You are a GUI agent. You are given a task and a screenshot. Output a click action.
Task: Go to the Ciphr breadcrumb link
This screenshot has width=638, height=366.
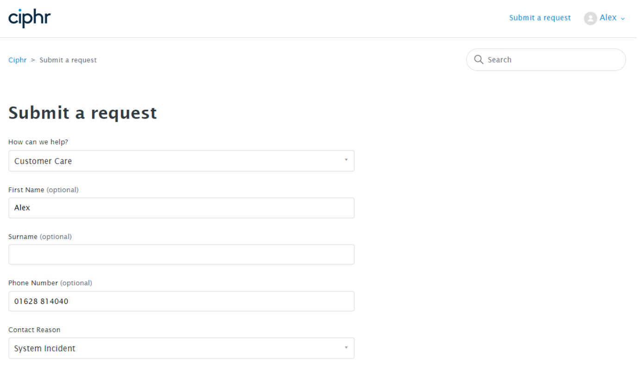18,60
